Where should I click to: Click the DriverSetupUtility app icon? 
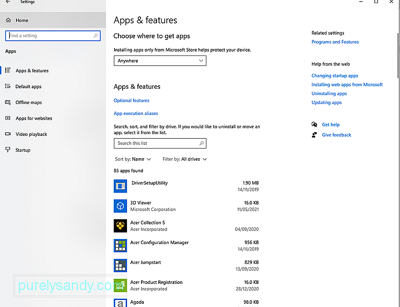coord(120,186)
